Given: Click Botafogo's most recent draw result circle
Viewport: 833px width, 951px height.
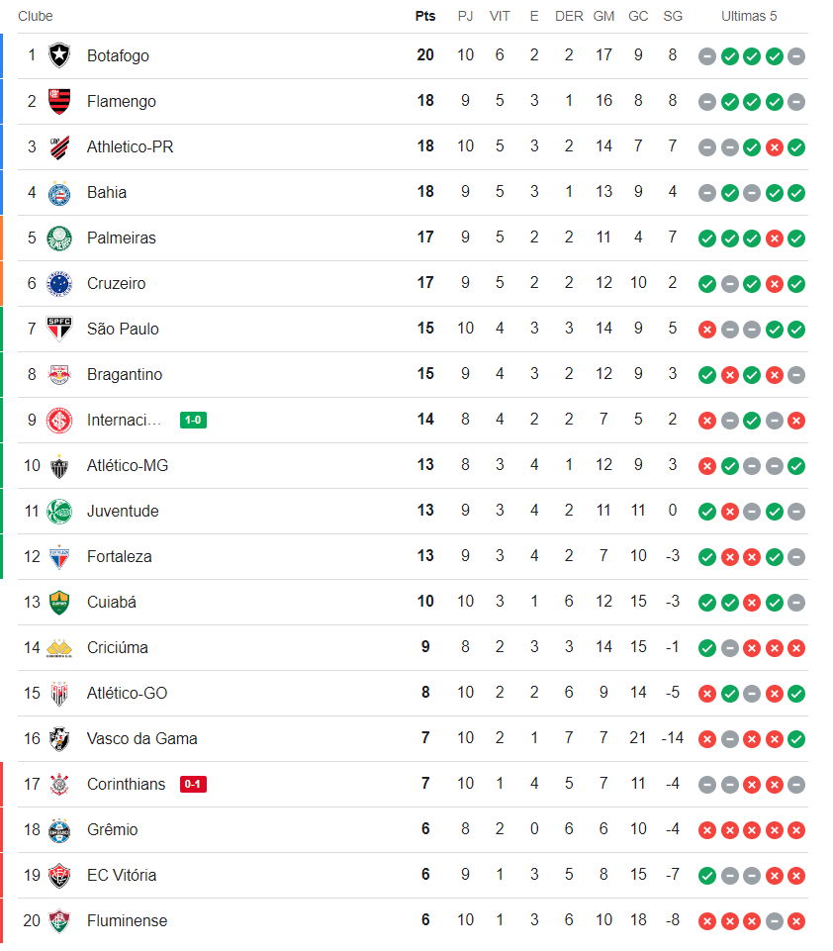Looking at the screenshot, I should [x=796, y=56].
